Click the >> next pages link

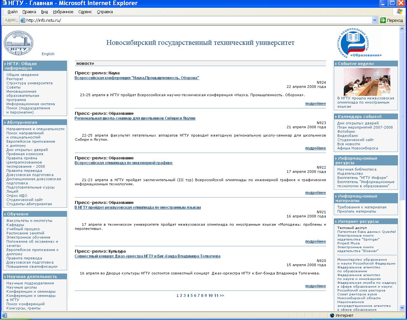pos(222,296)
